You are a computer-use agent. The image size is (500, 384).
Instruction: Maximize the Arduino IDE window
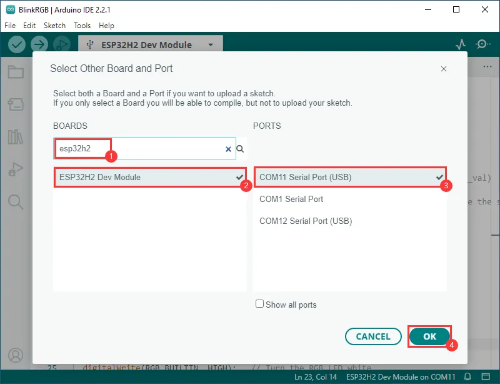pyautogui.click(x=456, y=9)
